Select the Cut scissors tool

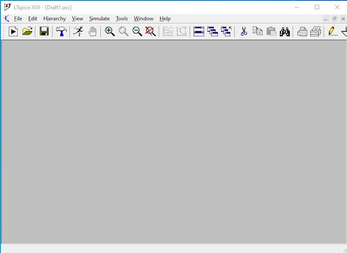244,32
